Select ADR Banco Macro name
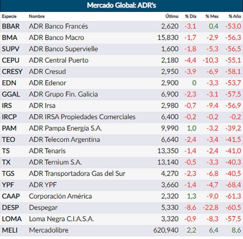The width and height of the screenshot is (243, 239). pos(56,38)
